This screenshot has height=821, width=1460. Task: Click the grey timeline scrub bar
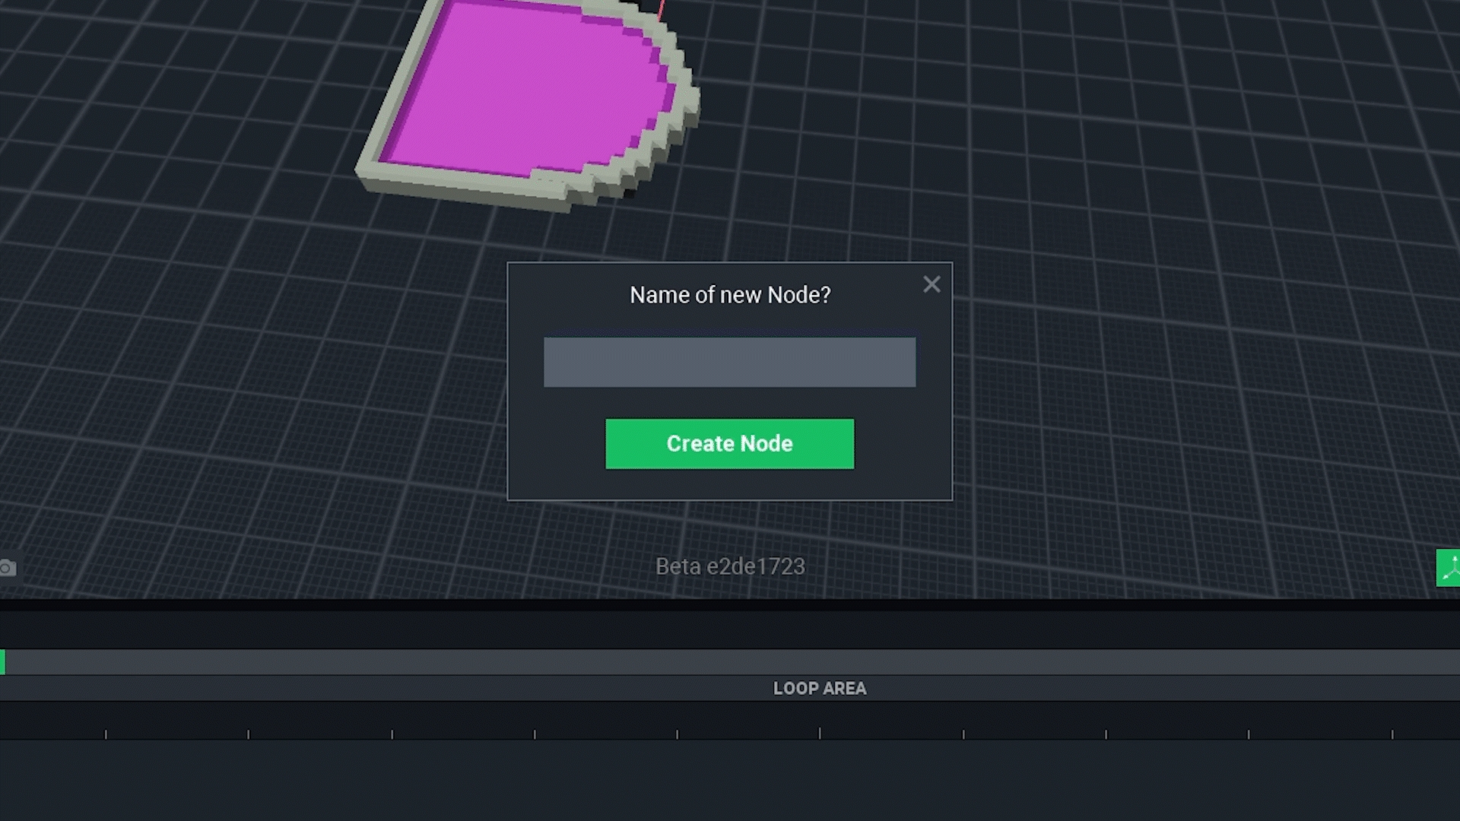[730, 662]
